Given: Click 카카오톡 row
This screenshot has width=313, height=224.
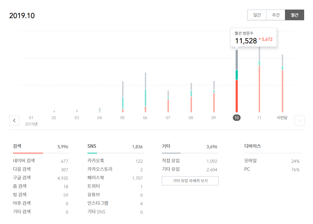Looking at the screenshot, I should point(115,161).
